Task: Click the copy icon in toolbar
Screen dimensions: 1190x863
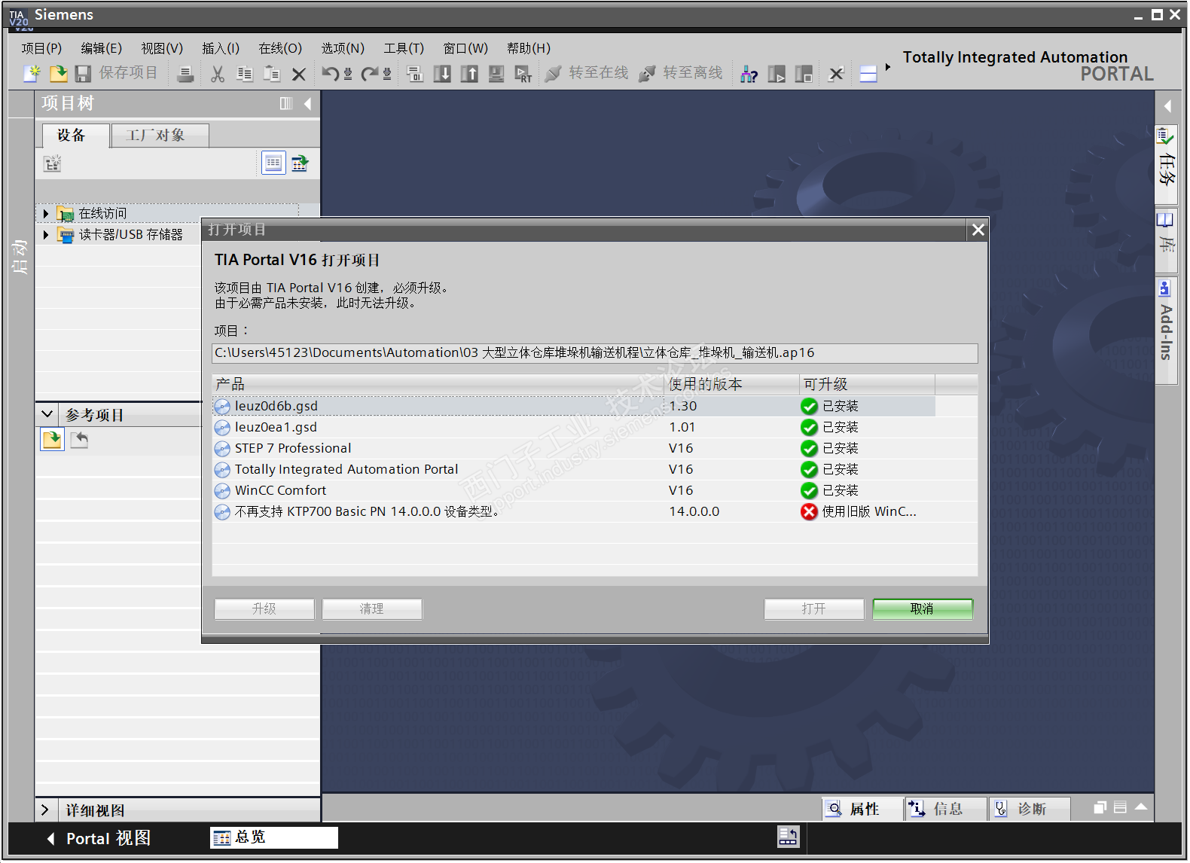Action: tap(245, 74)
